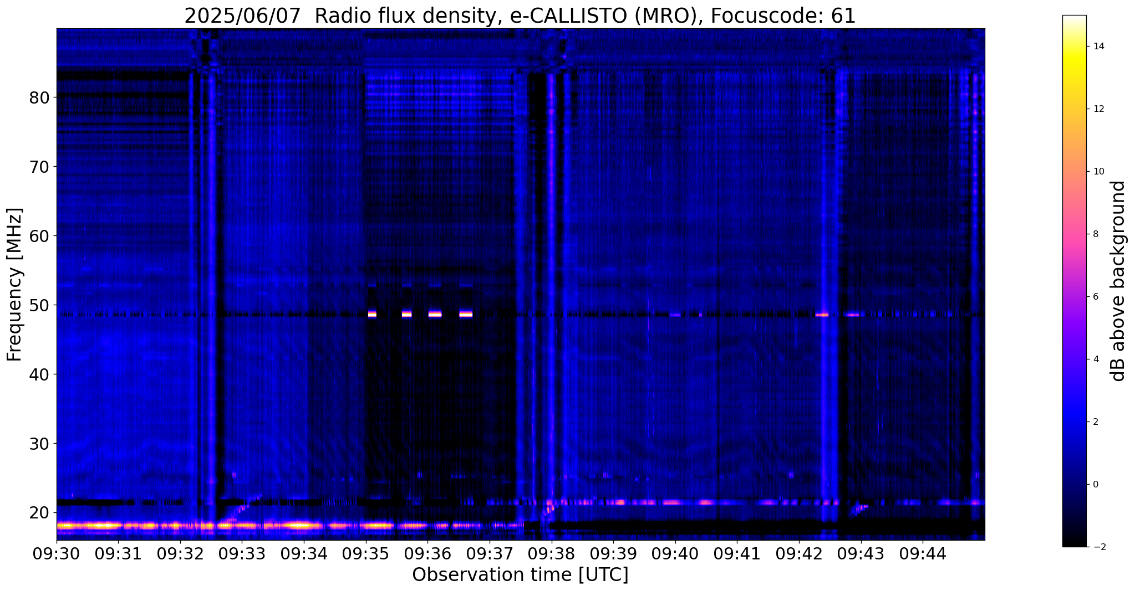Select the 09:42 time tick label
Image resolution: width=1135 pixels, height=591 pixels.
click(799, 554)
